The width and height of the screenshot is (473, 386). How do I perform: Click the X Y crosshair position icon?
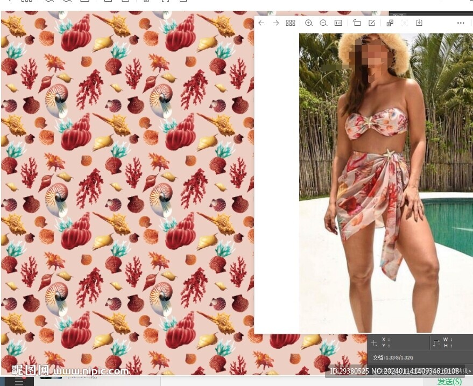(x=374, y=343)
